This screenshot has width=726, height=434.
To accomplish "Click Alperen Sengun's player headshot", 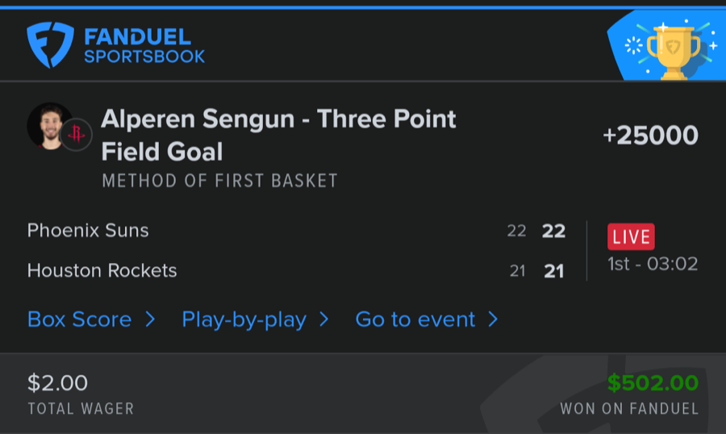I will (49, 126).
